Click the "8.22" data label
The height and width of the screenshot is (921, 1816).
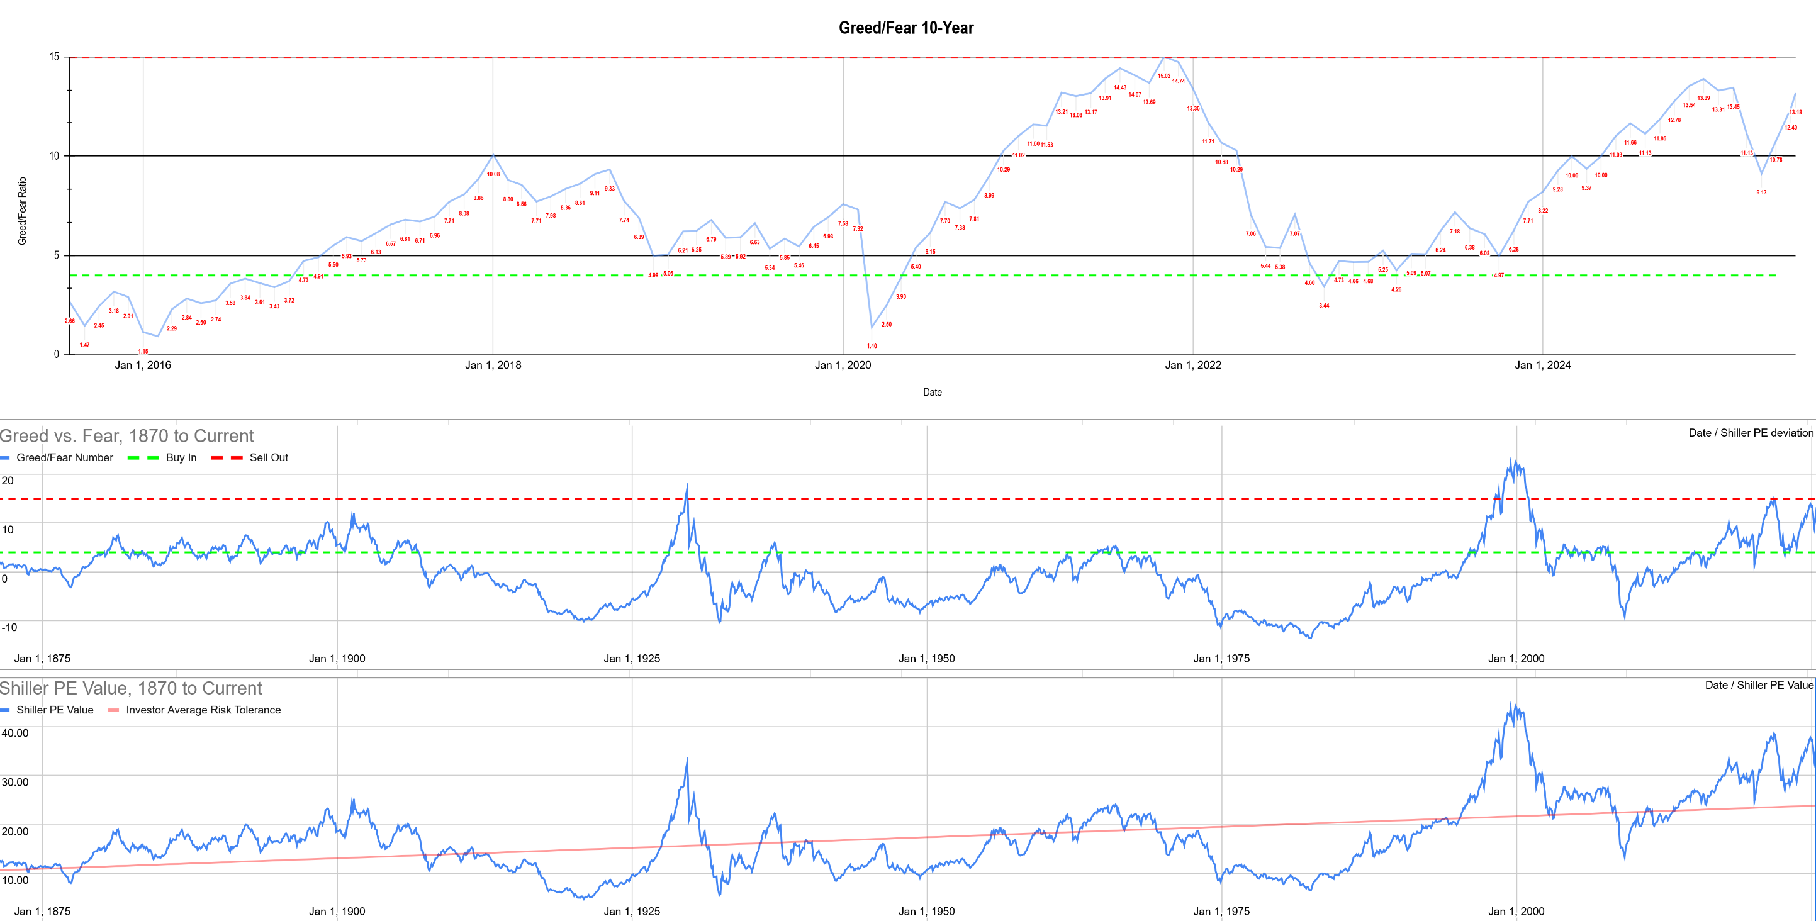1543,211
